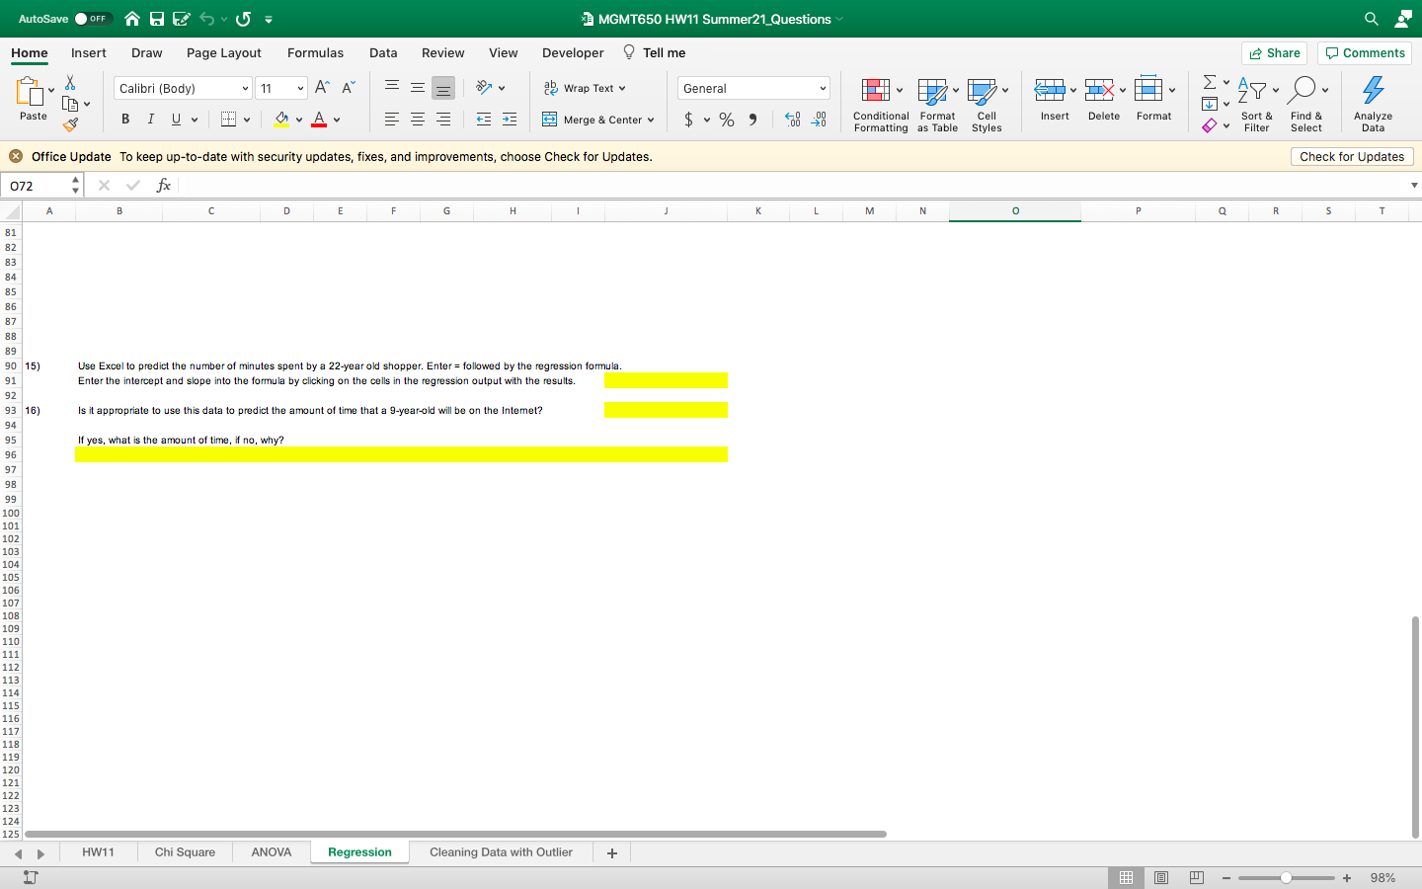Decrease font size with smaller A
This screenshot has width=1422, height=889.
click(x=348, y=88)
